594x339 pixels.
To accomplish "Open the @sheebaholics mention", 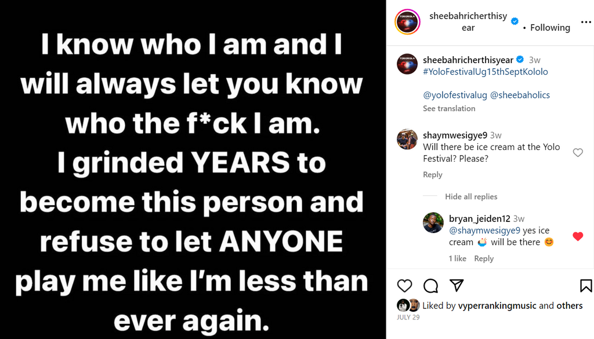I will tap(520, 95).
